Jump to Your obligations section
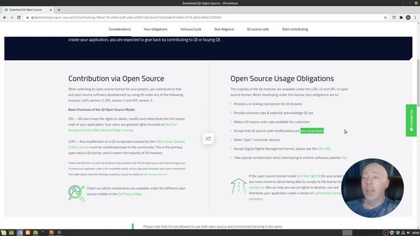The image size is (420, 236). click(156, 29)
